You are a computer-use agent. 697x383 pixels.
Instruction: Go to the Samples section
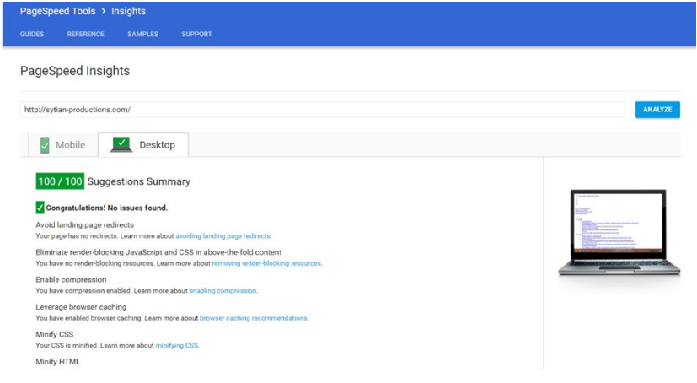(x=142, y=34)
